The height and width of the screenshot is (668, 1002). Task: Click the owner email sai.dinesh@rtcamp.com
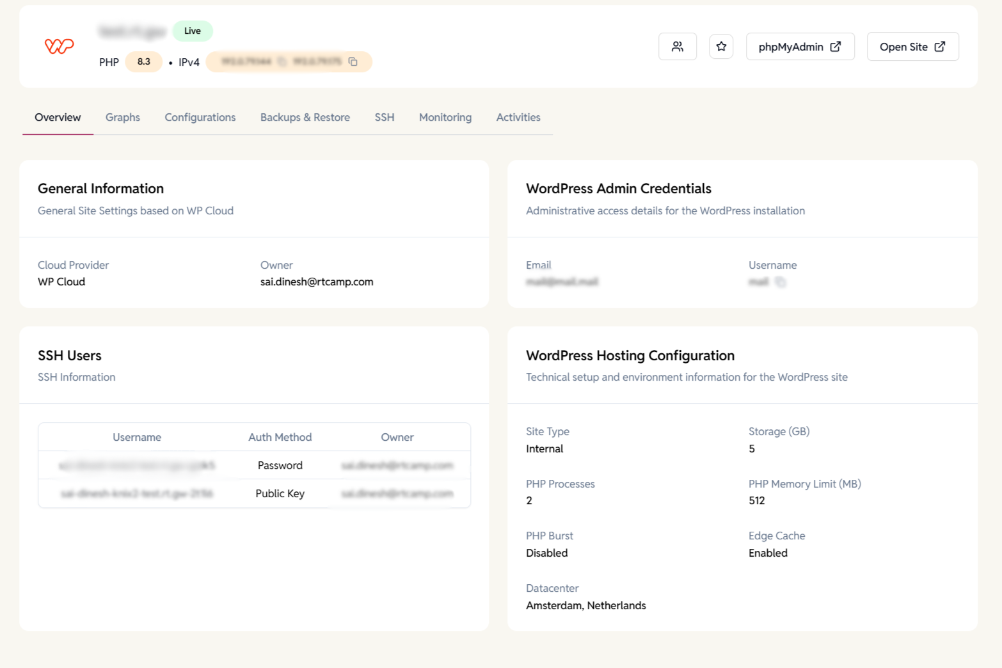[317, 282]
